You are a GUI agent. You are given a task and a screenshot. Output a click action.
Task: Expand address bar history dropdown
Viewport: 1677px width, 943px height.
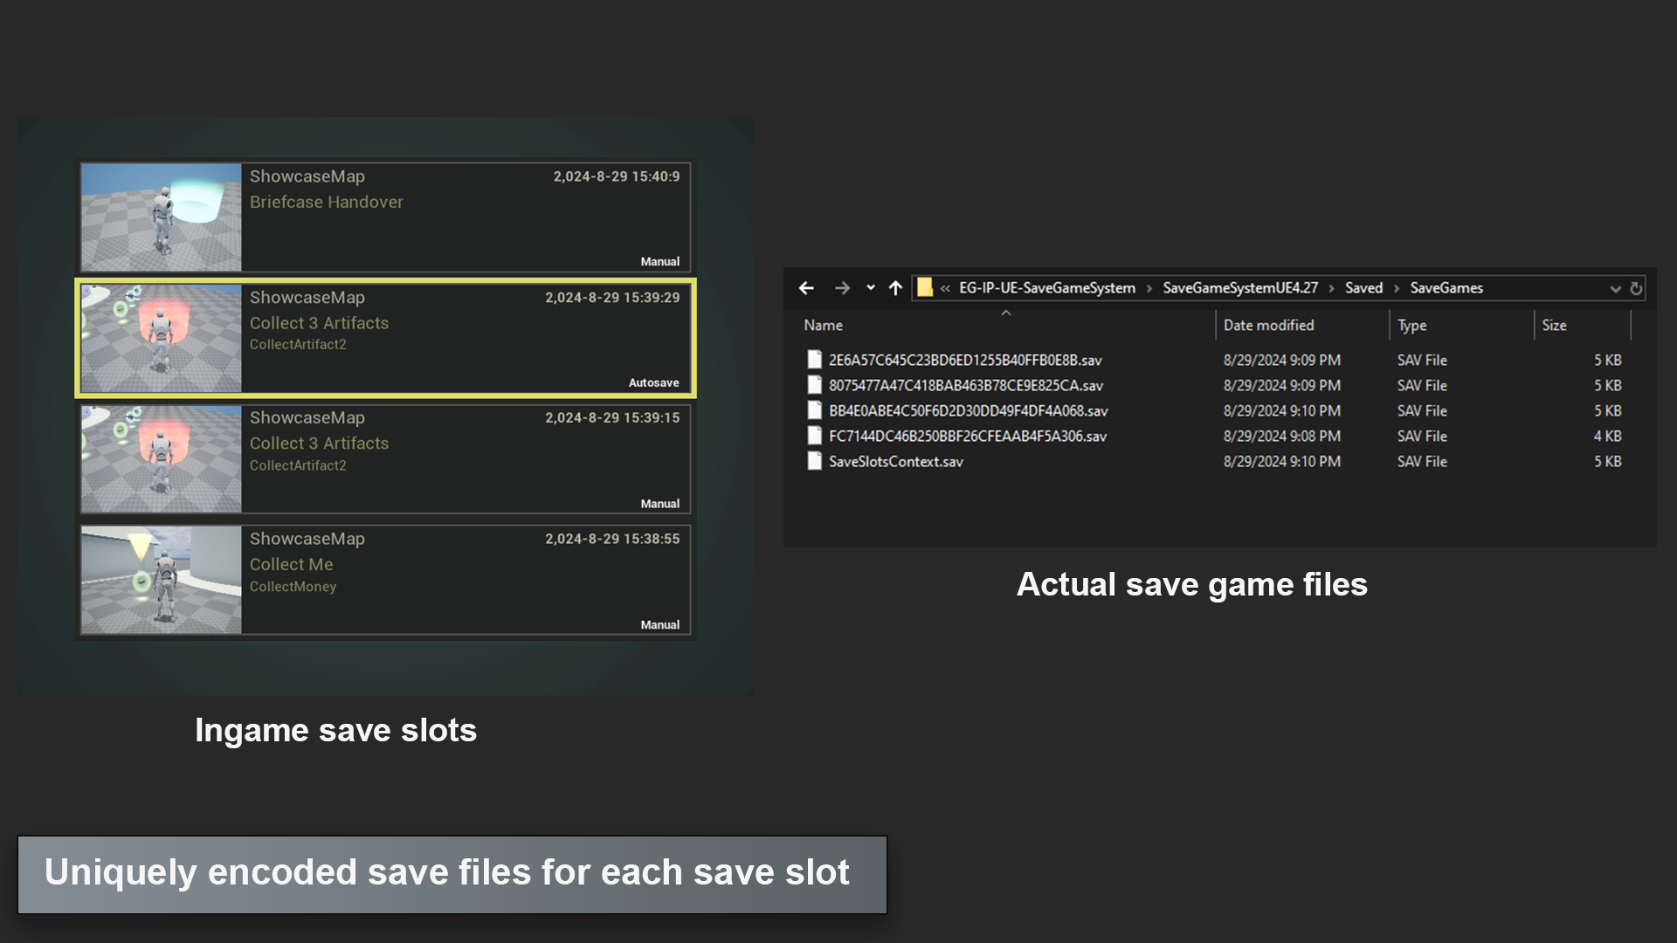click(1615, 289)
